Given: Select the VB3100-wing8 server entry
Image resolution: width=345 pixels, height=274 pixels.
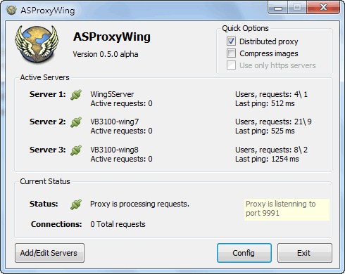Looking at the screenshot, I should click(x=115, y=150).
